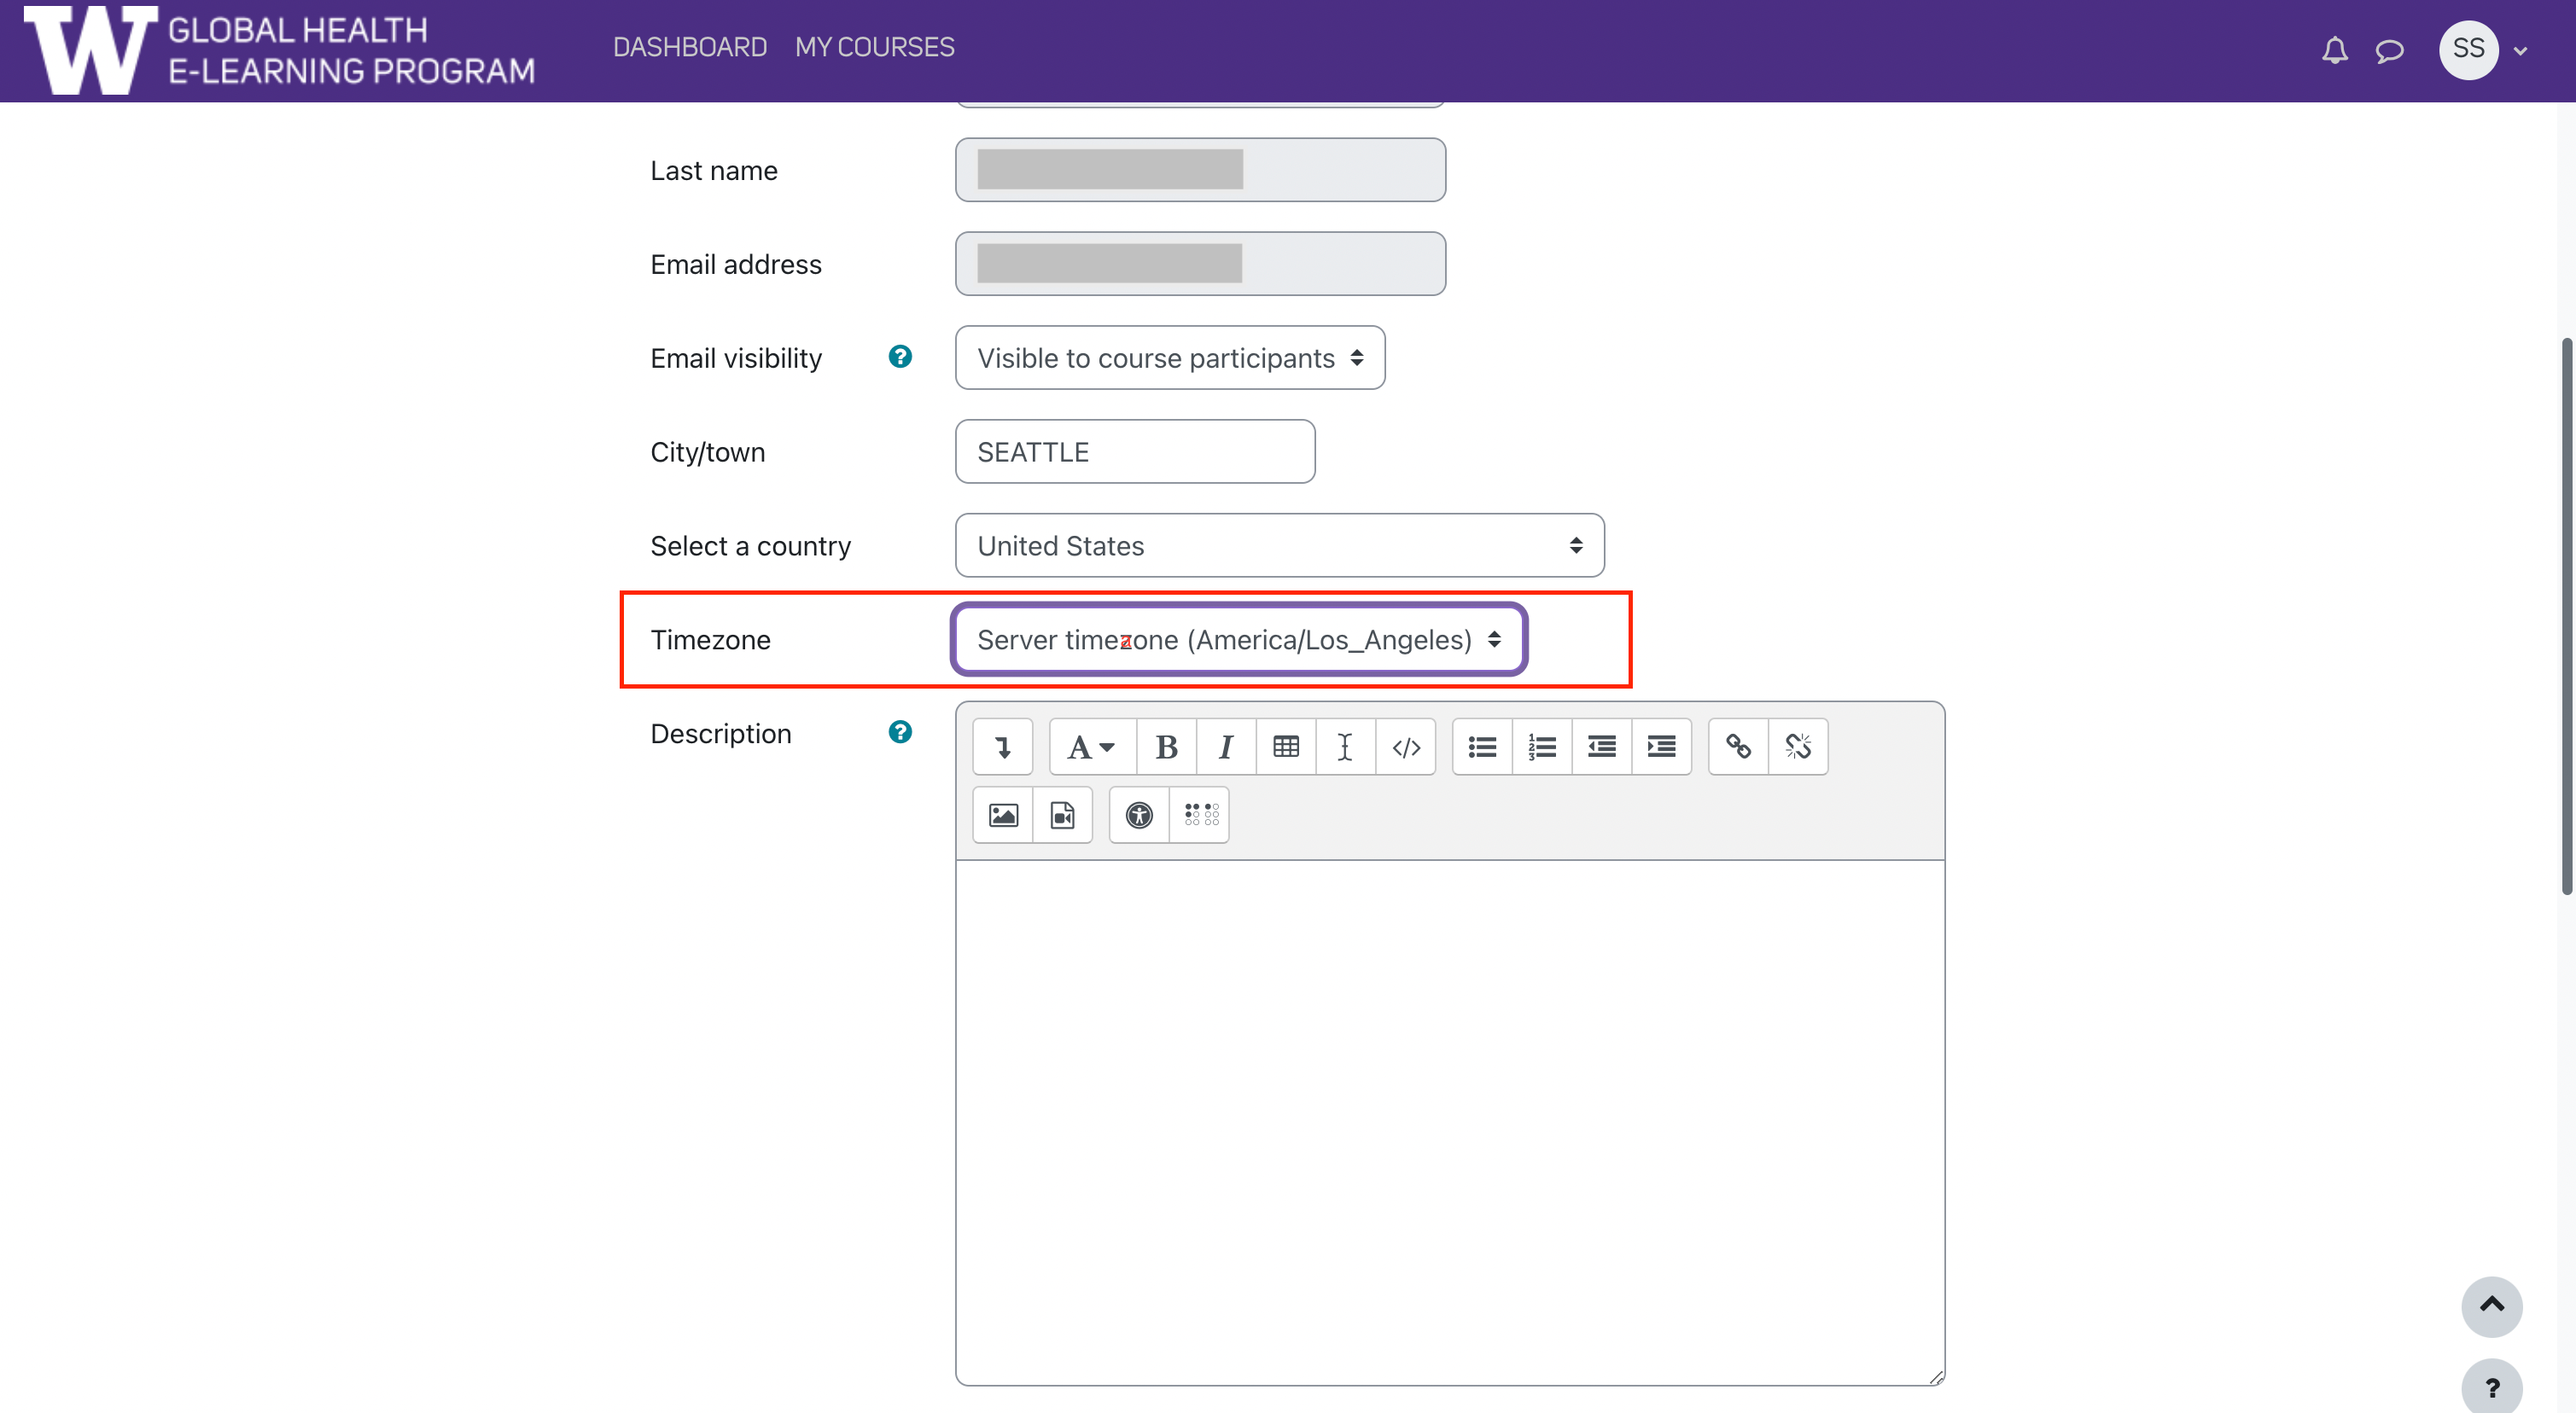The image size is (2576, 1413).
Task: Insert numbered ordered list
Action: click(x=1542, y=747)
